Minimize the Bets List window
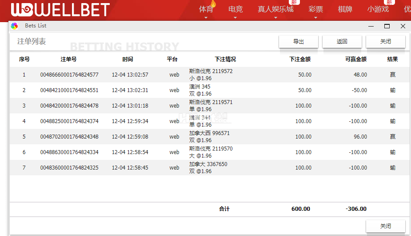This screenshot has width=411, height=236. click(371, 26)
